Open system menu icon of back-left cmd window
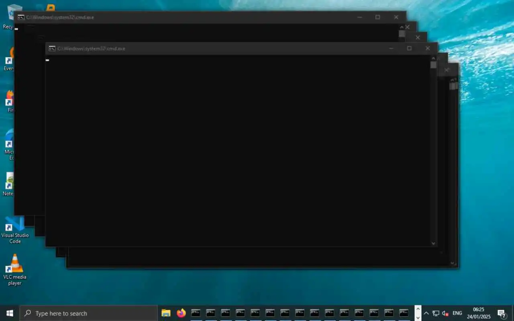Image resolution: width=514 pixels, height=321 pixels. coord(20,17)
